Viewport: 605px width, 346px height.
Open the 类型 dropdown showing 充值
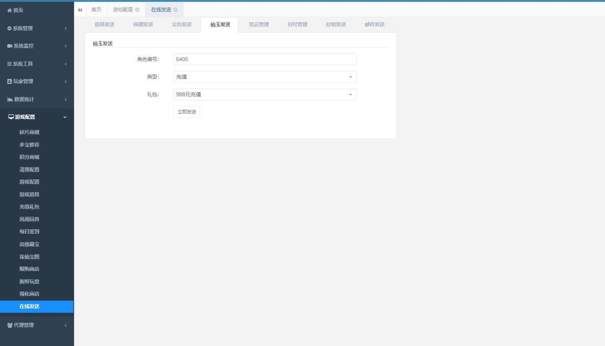(x=264, y=77)
